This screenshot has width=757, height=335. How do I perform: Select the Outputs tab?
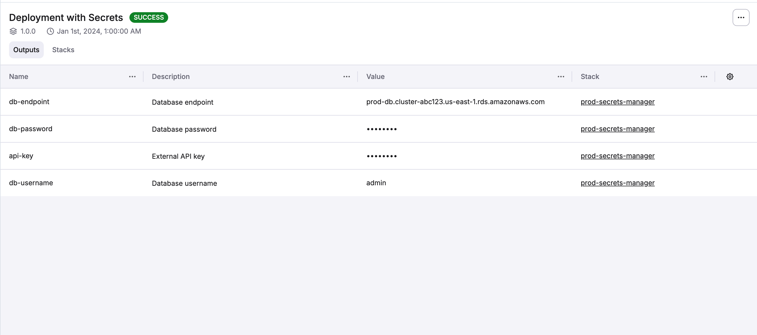pyautogui.click(x=26, y=50)
